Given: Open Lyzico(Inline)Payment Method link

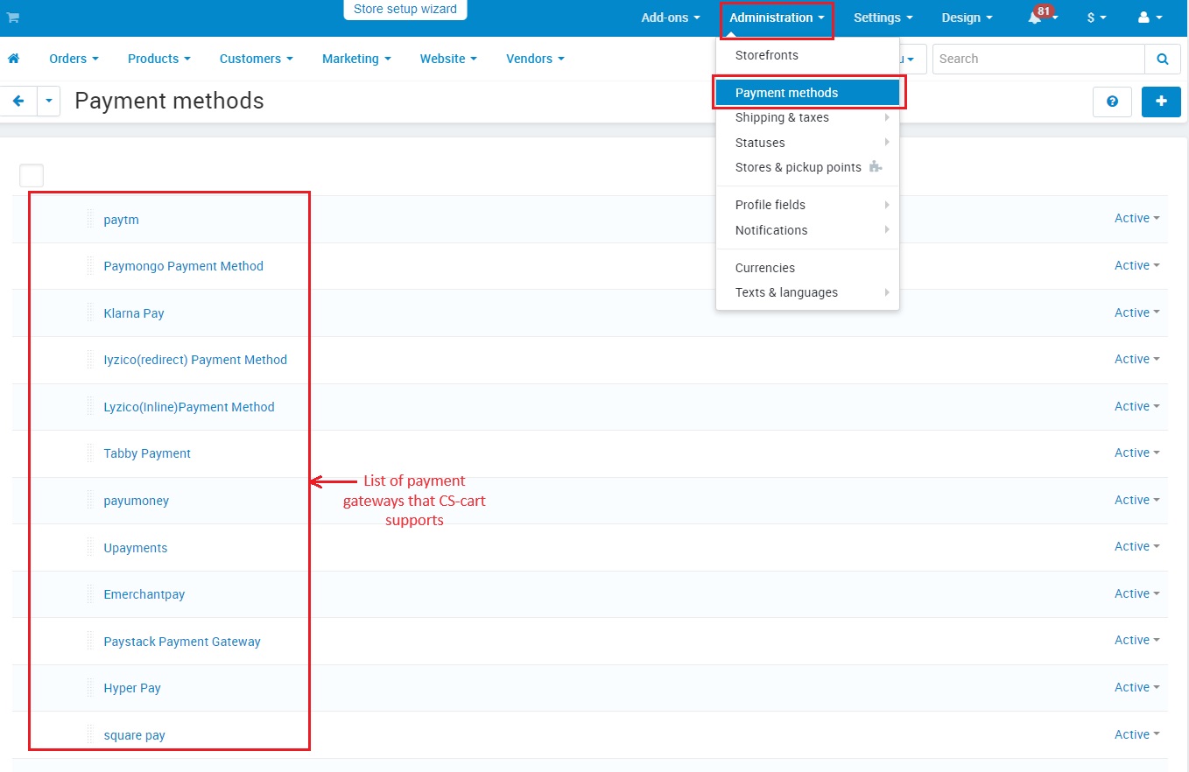Looking at the screenshot, I should point(189,407).
